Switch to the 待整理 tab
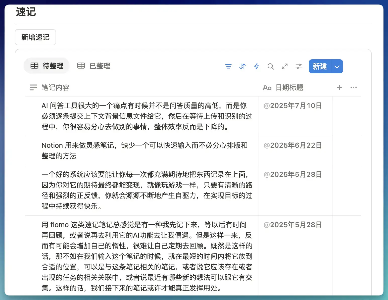Image resolution: width=388 pixels, height=300 pixels. [47, 66]
